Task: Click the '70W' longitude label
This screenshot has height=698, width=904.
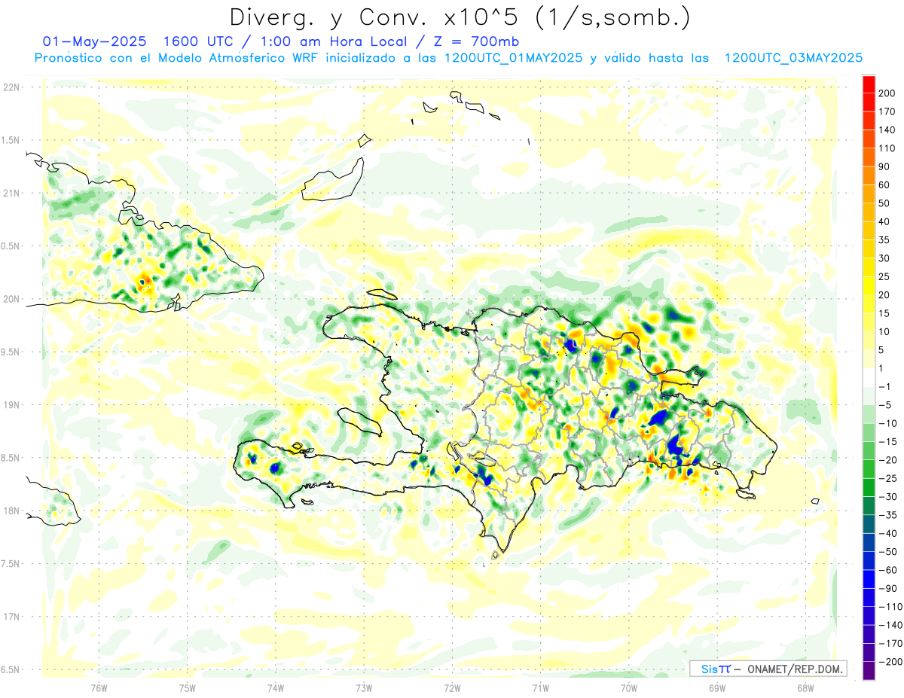Action: point(629,687)
